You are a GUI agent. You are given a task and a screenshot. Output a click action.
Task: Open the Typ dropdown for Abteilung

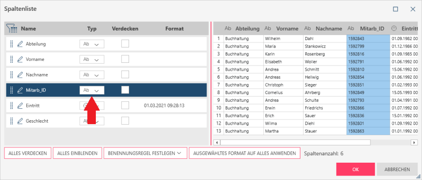(92, 45)
